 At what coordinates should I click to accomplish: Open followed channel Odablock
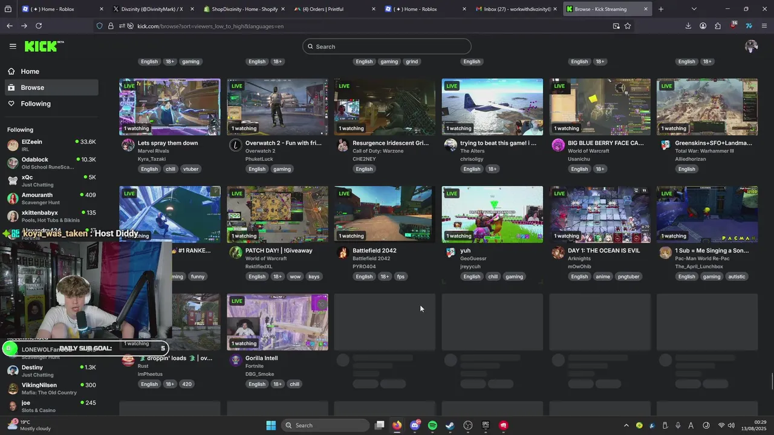[x=51, y=163]
